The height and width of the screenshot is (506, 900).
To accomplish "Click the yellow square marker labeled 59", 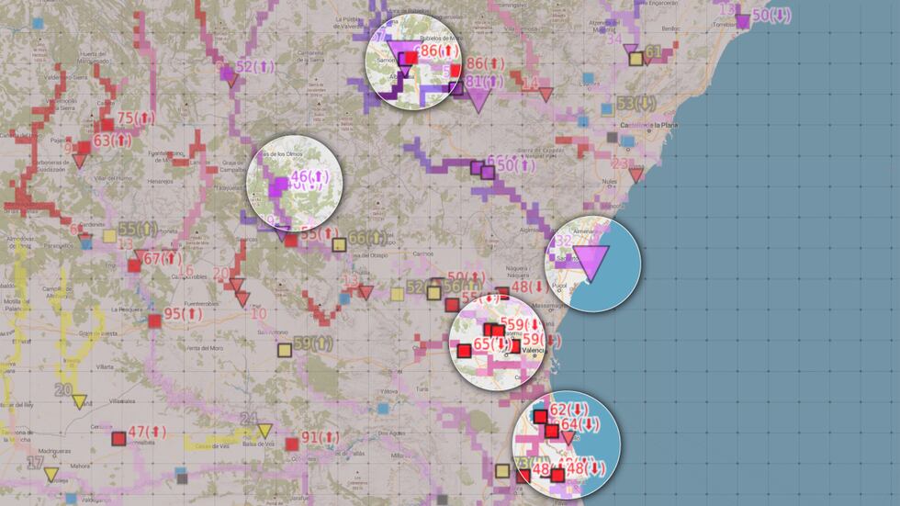I will pyautogui.click(x=285, y=349).
